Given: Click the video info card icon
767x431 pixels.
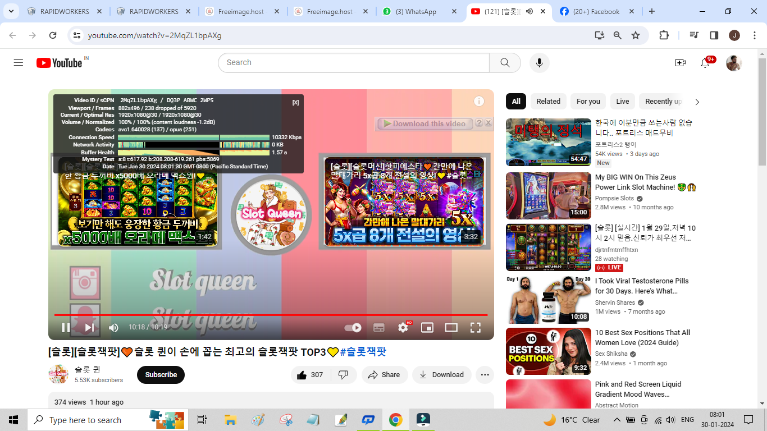Looking at the screenshot, I should (x=479, y=101).
